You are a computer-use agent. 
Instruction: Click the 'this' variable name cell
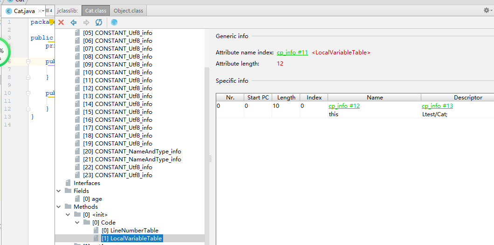pos(333,114)
